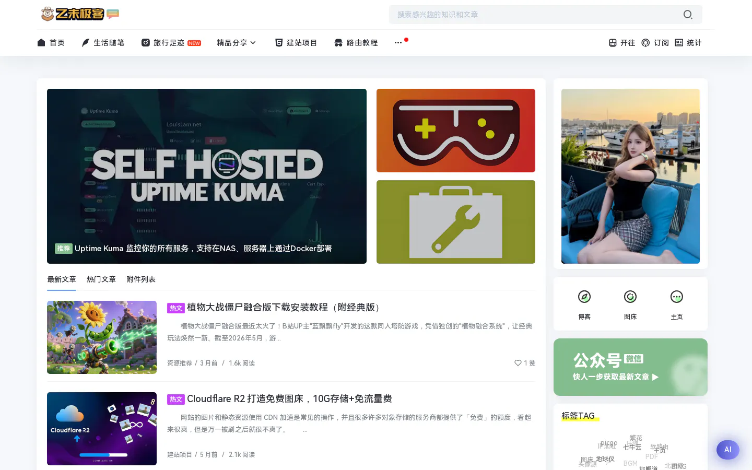Click the 博客 compass icon

584,297
